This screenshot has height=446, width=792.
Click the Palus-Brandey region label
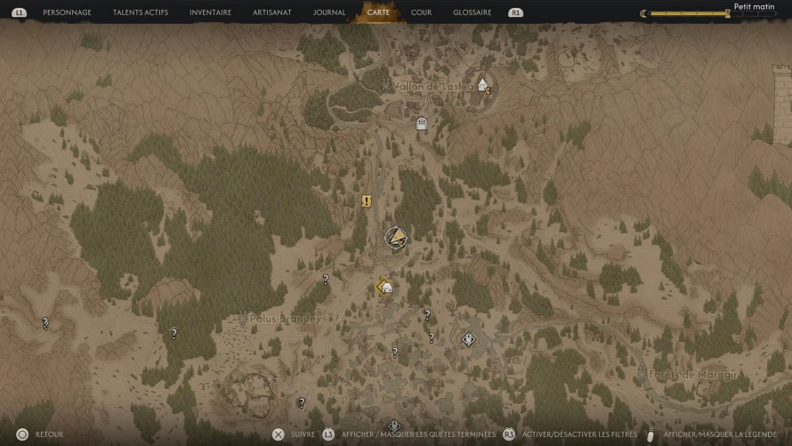click(286, 319)
